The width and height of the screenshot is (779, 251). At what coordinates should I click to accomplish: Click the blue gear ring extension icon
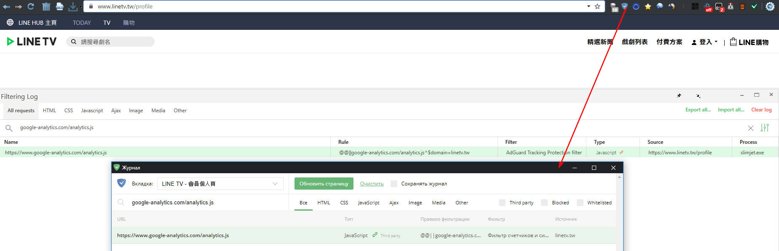(636, 6)
